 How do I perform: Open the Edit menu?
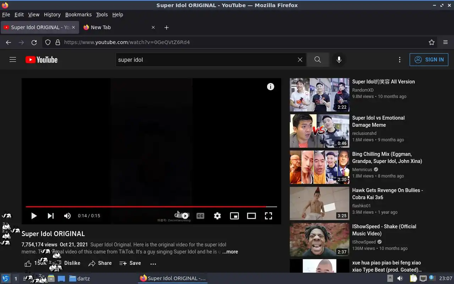19,15
